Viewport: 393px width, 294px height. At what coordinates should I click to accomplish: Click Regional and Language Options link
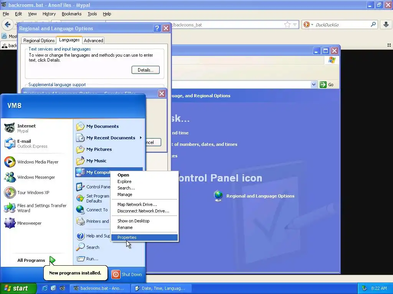click(261, 196)
